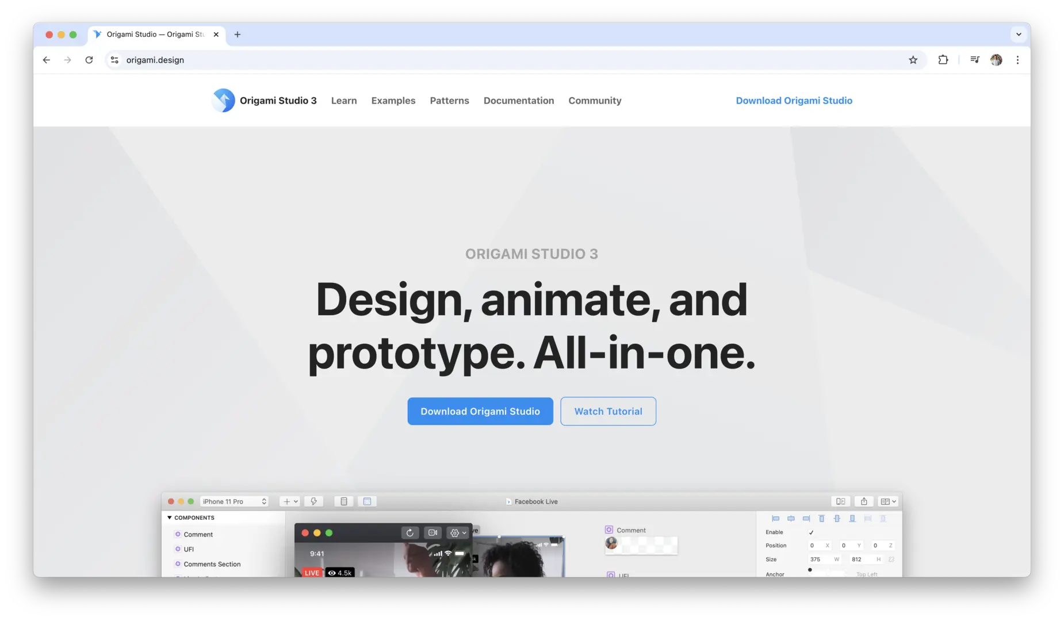
Task: Open a new browser tab
Action: point(238,34)
